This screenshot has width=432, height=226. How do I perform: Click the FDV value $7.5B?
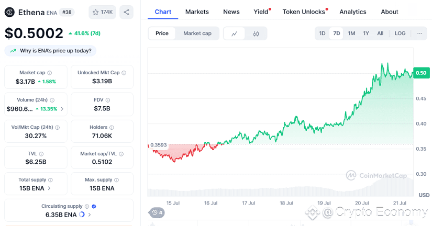(102, 108)
